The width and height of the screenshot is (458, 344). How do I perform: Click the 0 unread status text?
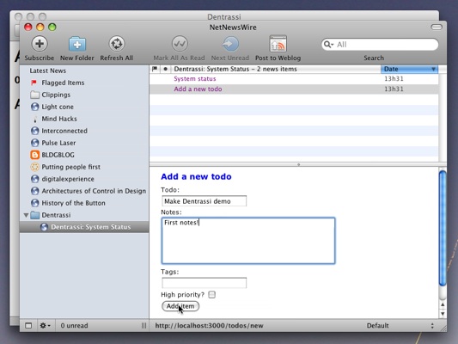point(74,325)
